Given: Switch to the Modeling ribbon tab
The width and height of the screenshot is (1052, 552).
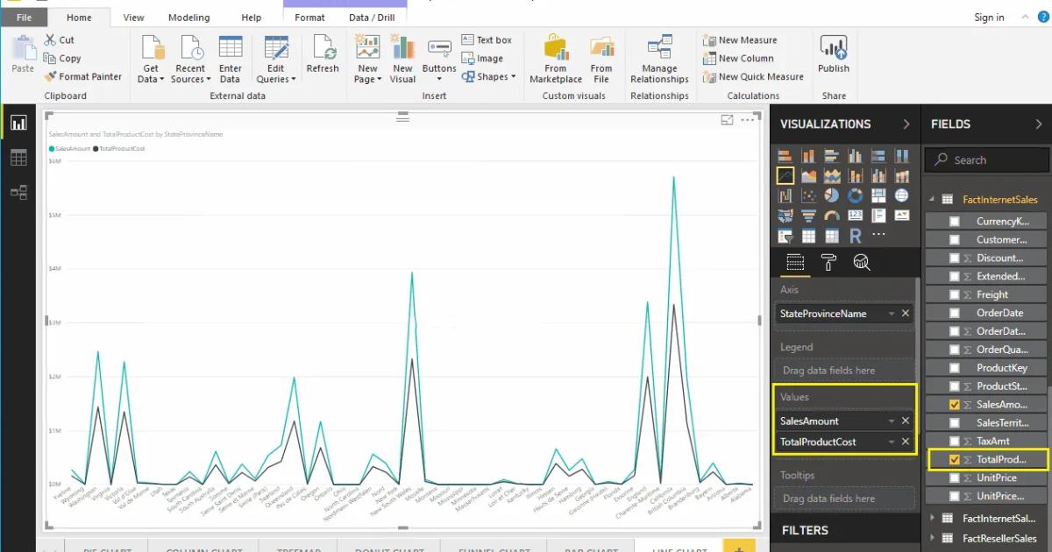Looking at the screenshot, I should point(188,17).
